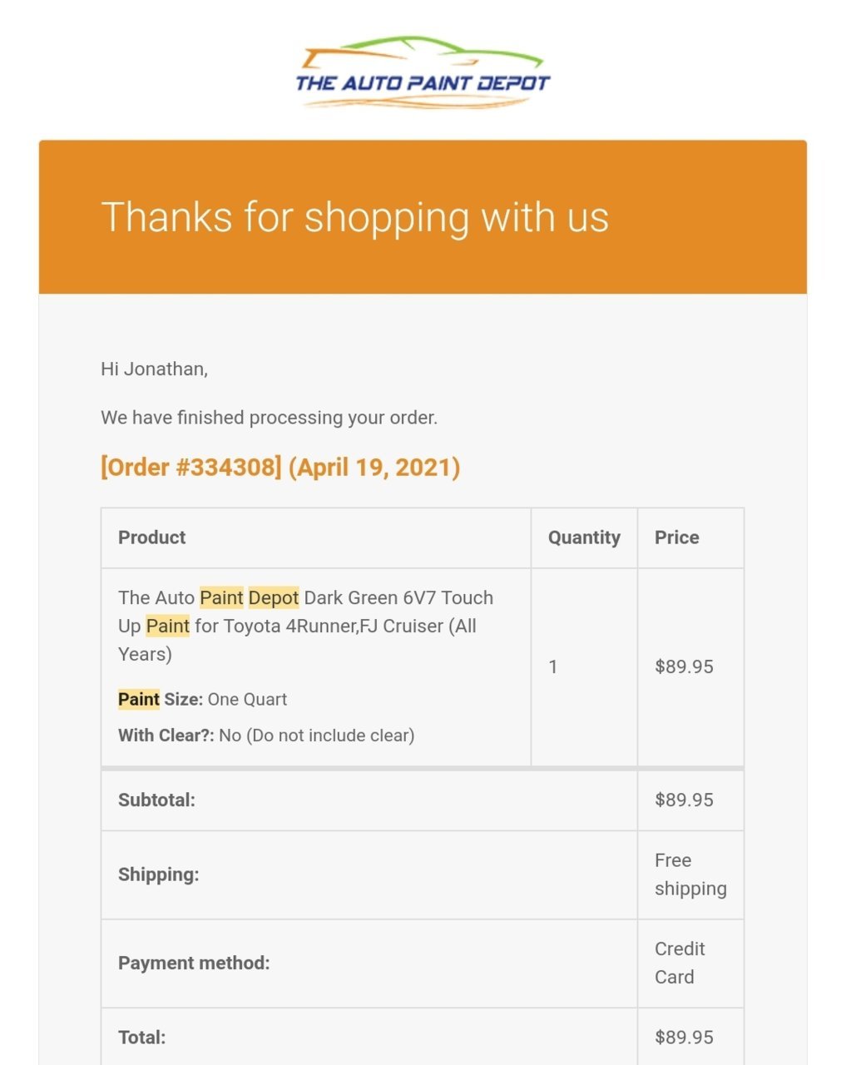
Task: Click the Payment method label
Action: 194,963
